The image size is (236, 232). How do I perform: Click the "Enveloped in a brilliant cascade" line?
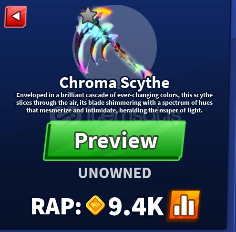click(114, 95)
